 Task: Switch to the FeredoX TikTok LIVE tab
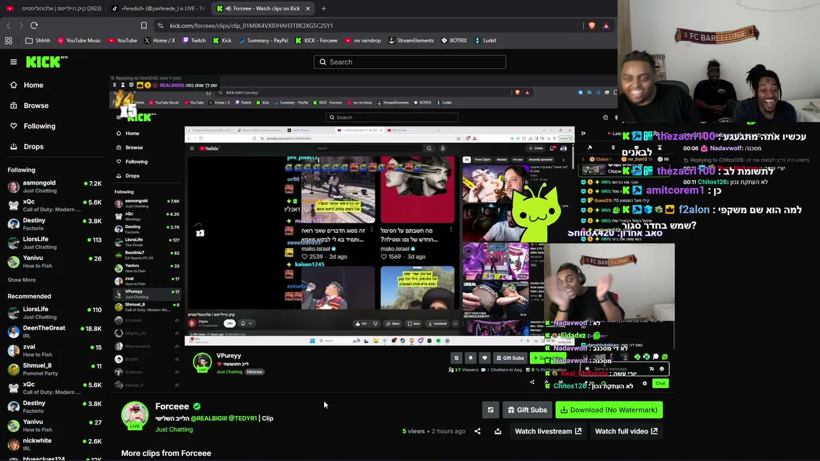(x=158, y=8)
